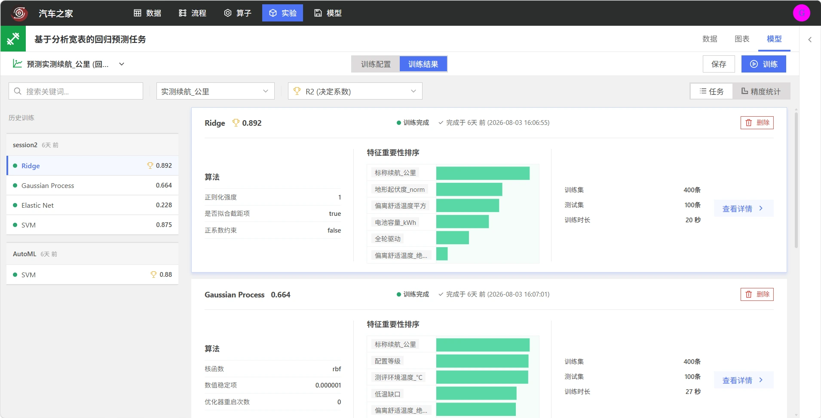
Task: Click the 地形起伏度_norm importance bar
Action: tap(469, 189)
